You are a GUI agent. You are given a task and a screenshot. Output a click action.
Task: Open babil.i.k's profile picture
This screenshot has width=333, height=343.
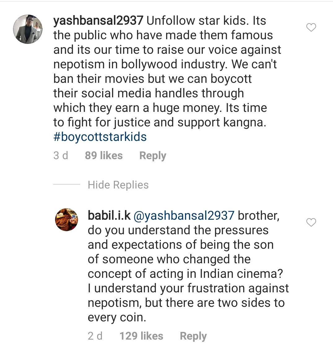coord(67,219)
